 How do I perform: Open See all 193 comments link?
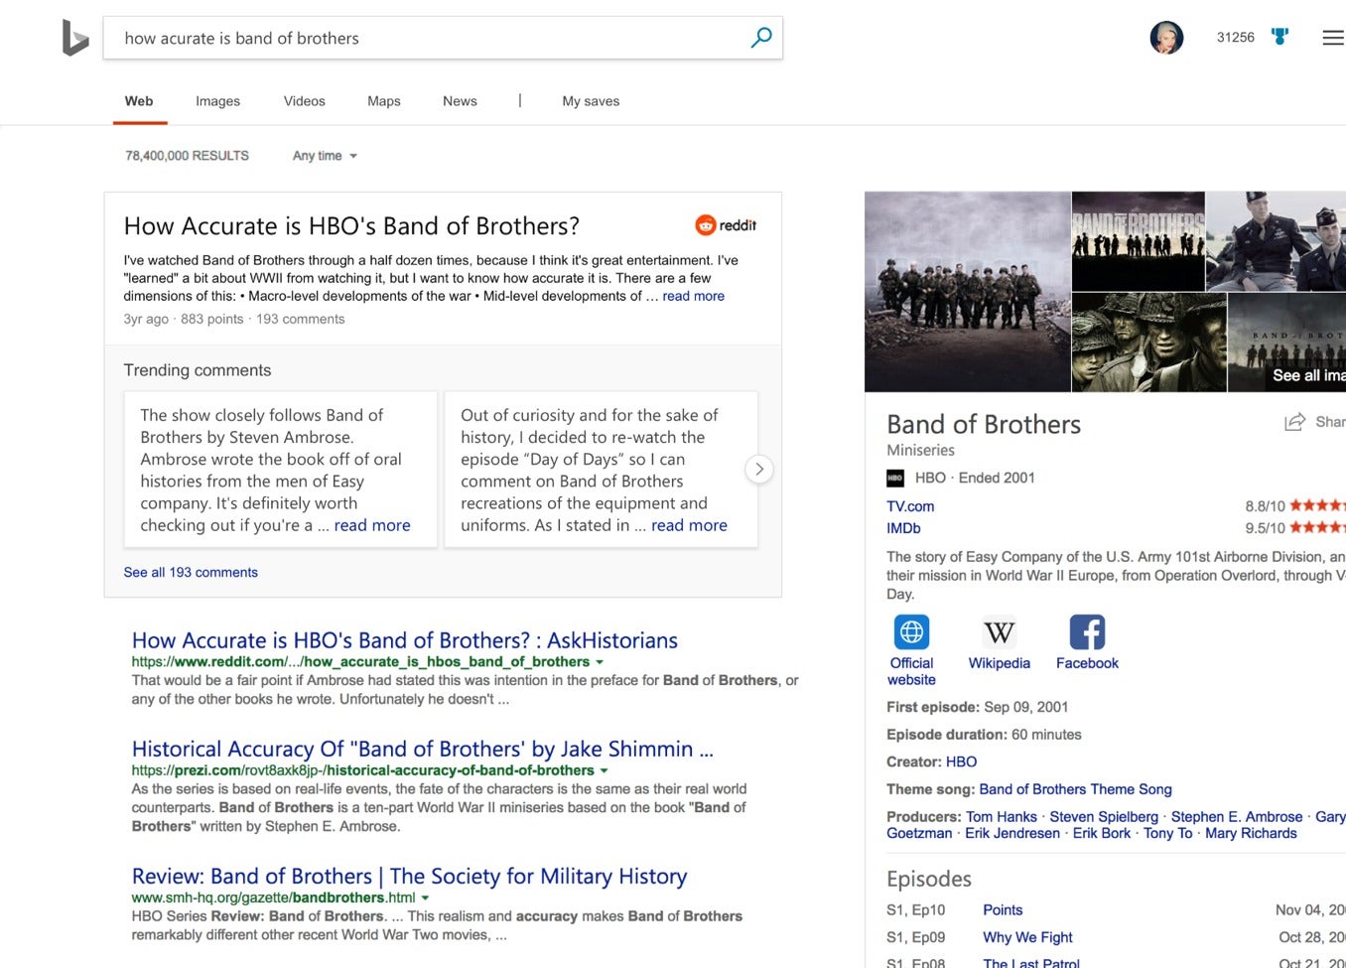click(x=191, y=572)
